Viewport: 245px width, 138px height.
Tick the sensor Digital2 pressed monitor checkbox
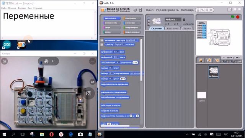pos(102,44)
